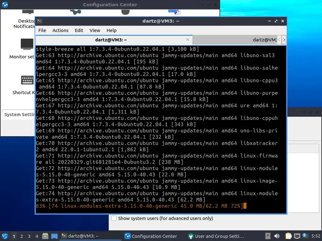The height and width of the screenshot is (241, 322).
Task: Switch to virtual desktop 1
Action: pos(14,236)
